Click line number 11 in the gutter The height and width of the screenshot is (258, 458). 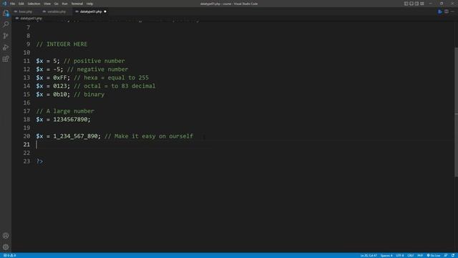26,61
